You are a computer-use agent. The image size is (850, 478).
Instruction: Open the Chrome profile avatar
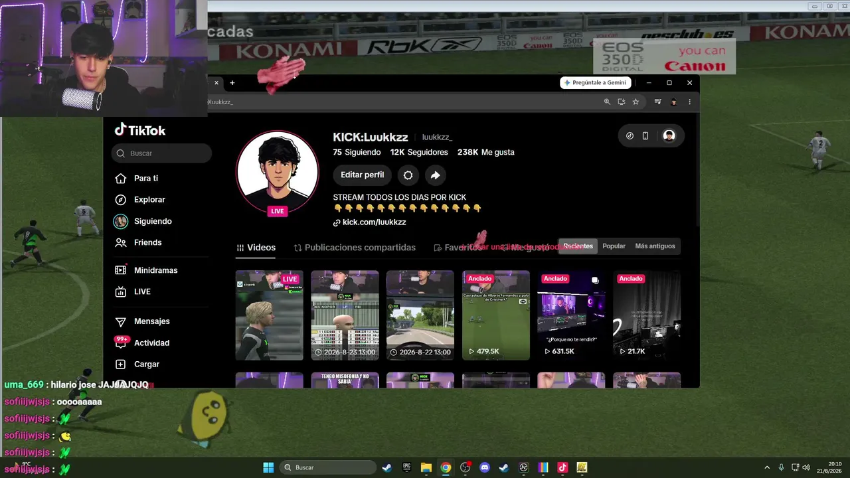(x=673, y=102)
